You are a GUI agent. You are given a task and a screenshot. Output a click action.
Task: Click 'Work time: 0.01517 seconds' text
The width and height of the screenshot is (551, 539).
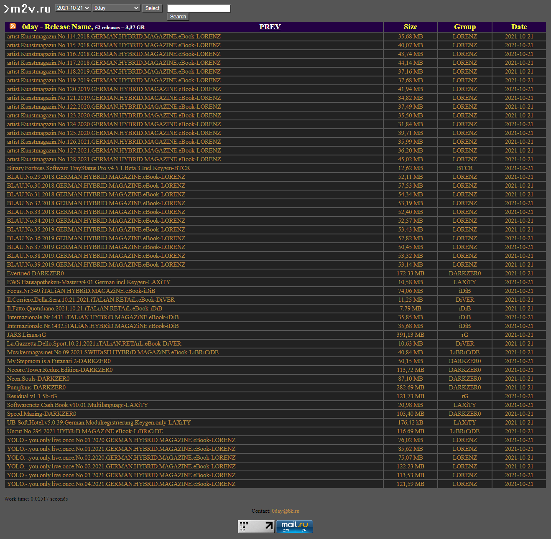(x=36, y=499)
